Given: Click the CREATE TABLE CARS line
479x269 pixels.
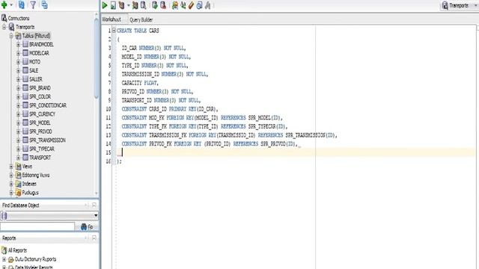Looking at the screenshot, I should [x=138, y=31].
